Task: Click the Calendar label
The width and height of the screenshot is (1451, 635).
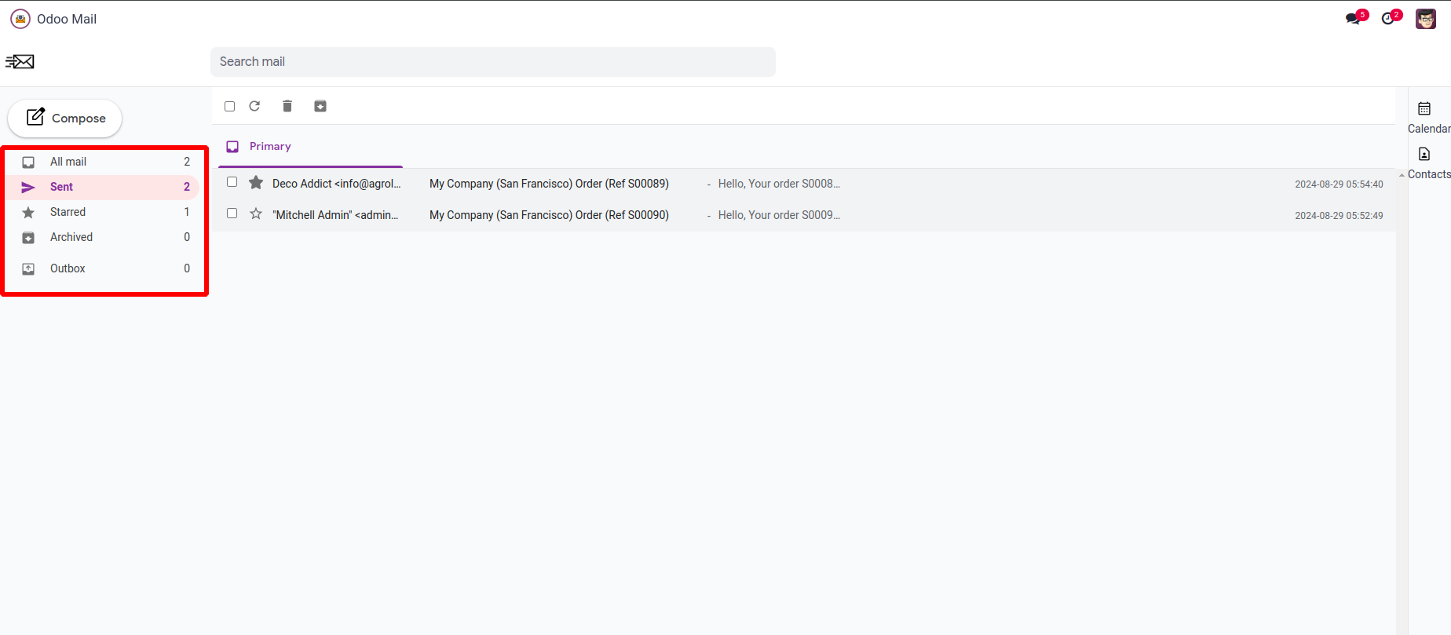Action: 1429,129
